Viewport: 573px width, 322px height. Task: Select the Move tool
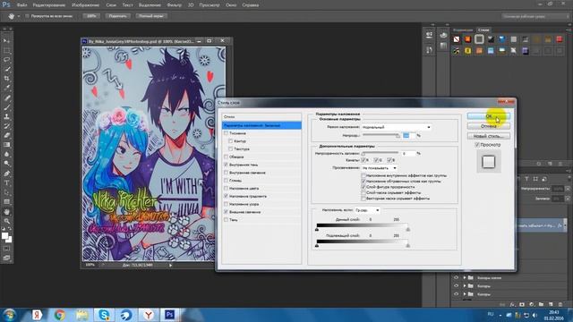[x=6, y=40]
